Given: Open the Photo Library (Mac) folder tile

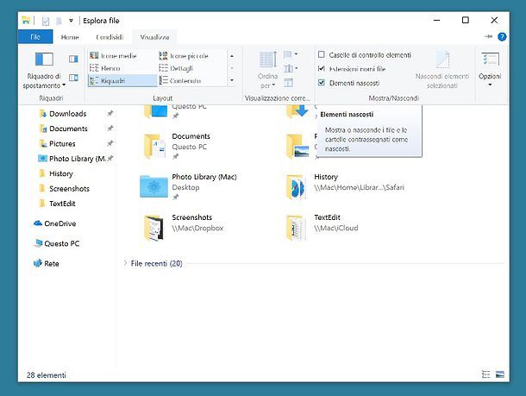Looking at the screenshot, I should pos(155,185).
